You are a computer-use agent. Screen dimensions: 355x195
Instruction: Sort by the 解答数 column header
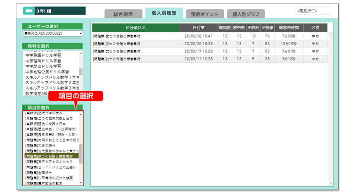(239, 28)
